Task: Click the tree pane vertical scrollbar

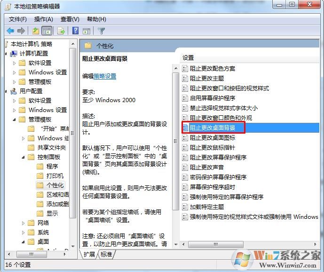Action: (72, 134)
